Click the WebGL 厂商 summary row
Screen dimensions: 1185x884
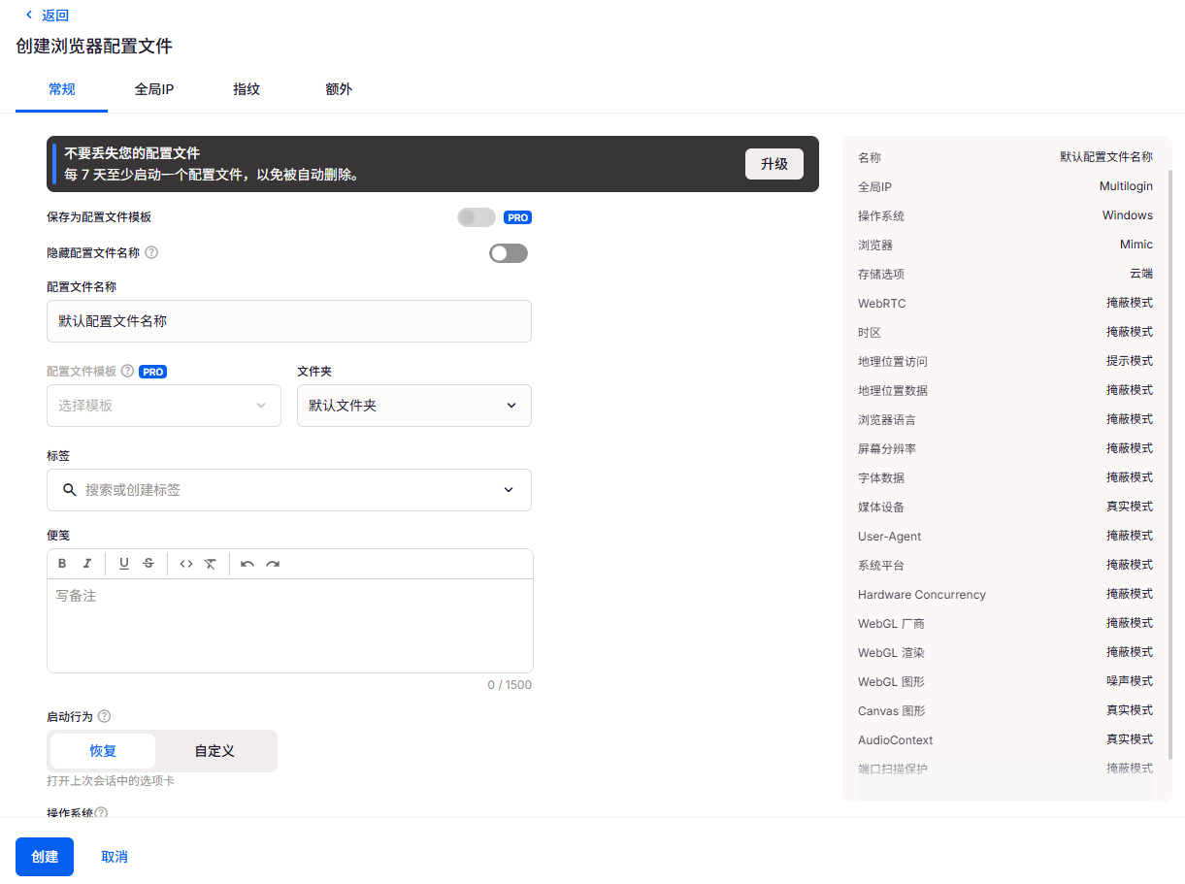click(1005, 623)
